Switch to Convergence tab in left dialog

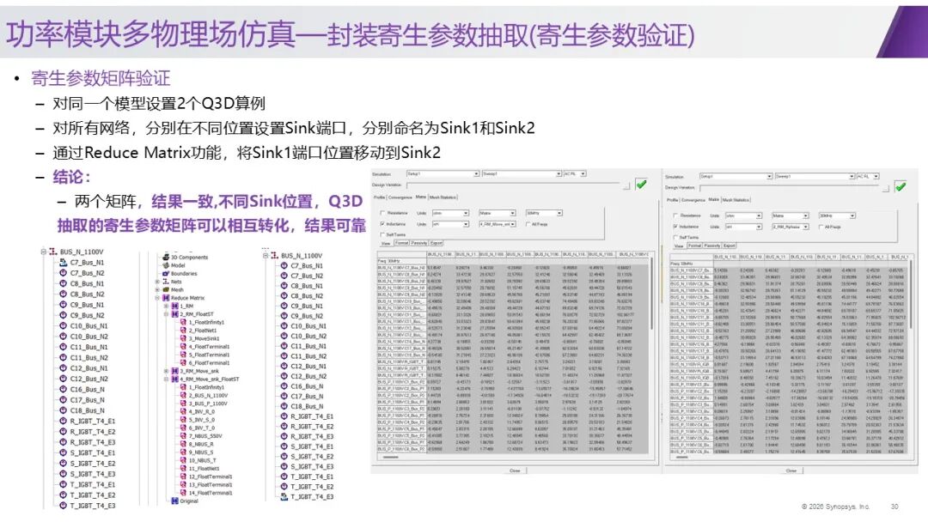[x=400, y=197]
